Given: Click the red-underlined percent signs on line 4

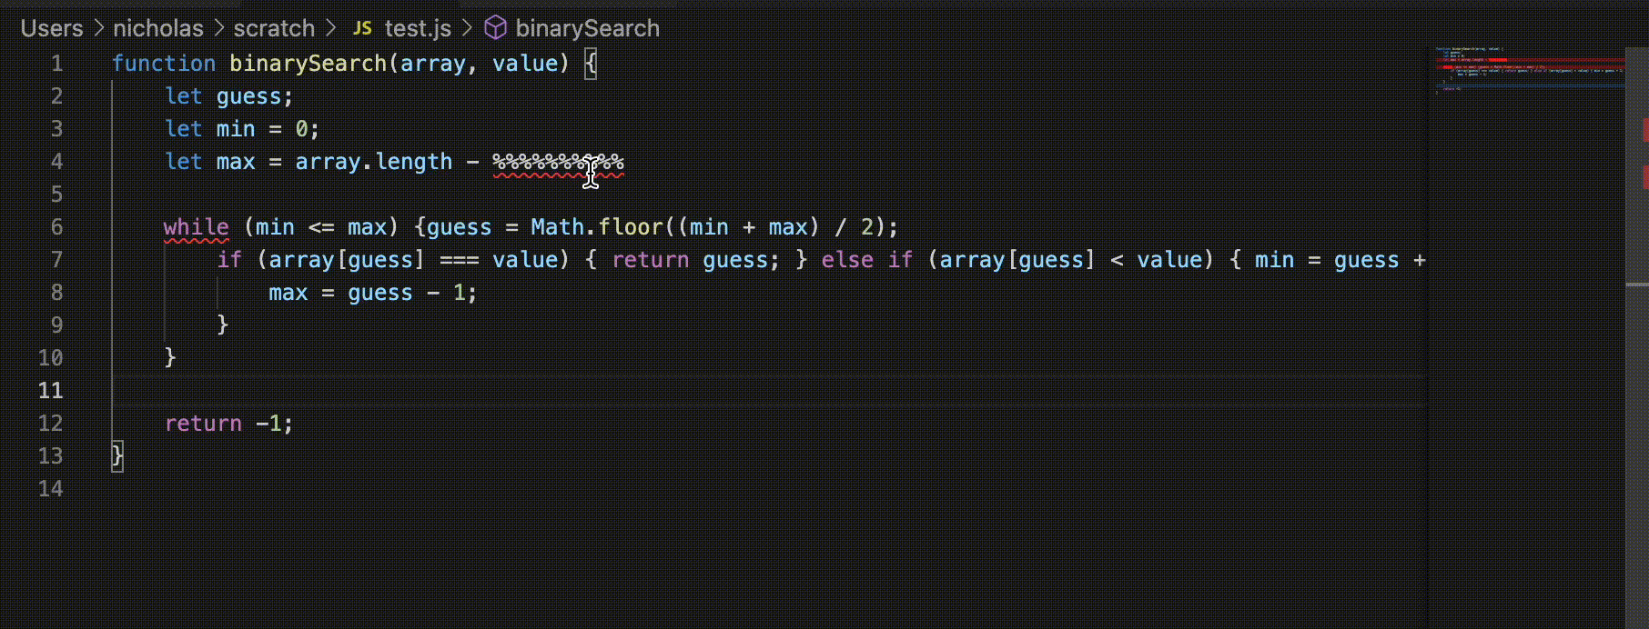Looking at the screenshot, I should pyautogui.click(x=546, y=162).
